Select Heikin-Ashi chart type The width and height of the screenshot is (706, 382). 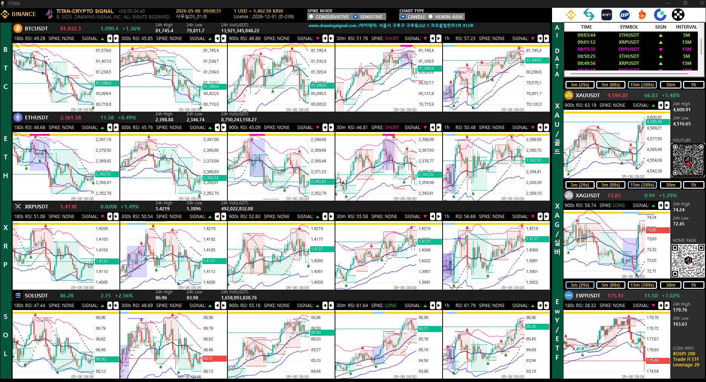(445, 17)
